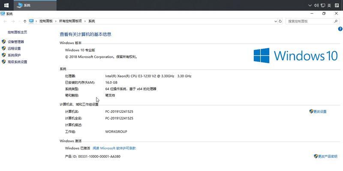Open the IME keyboard tray icon
Viewport: 343px width, 171px height.
(x=337, y=6)
